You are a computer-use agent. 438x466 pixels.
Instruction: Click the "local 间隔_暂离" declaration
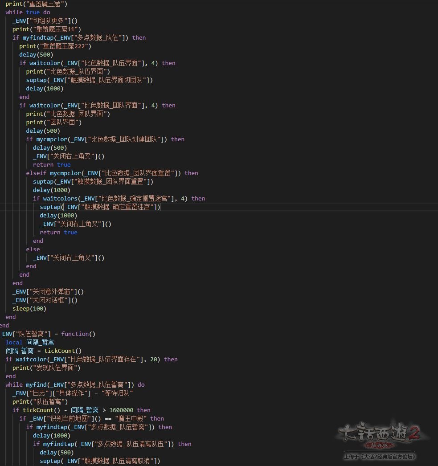(30, 343)
